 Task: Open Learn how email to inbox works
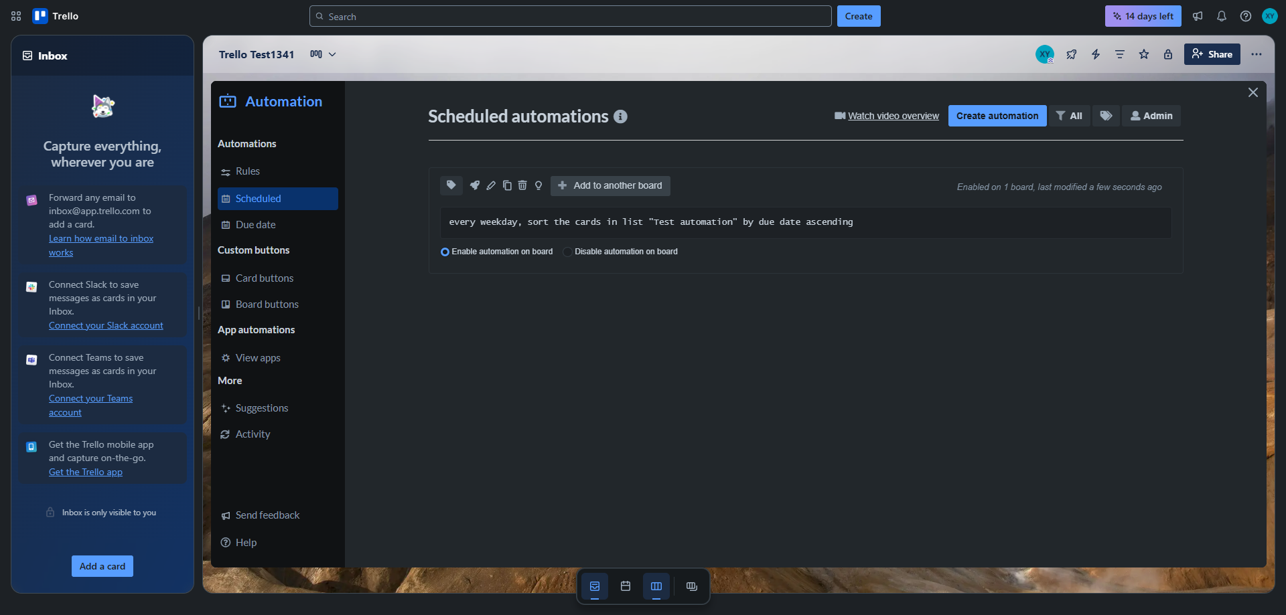tap(101, 246)
